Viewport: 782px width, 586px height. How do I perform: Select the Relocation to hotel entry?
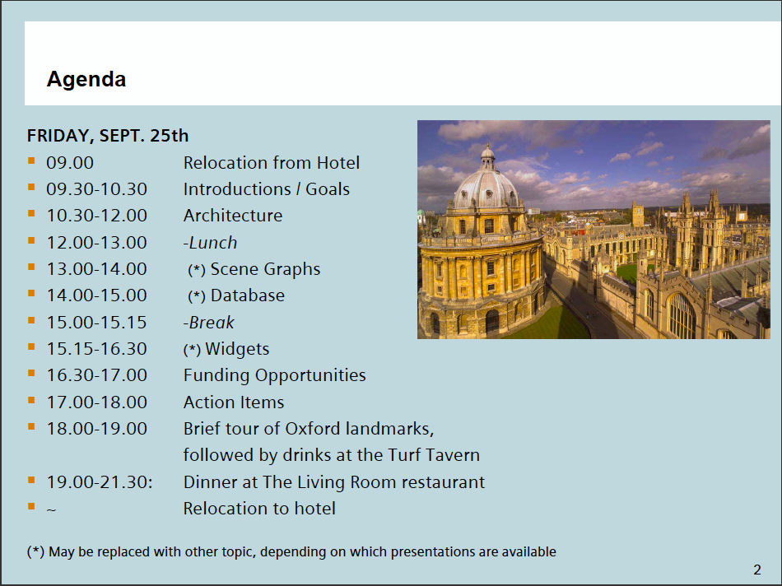259,509
